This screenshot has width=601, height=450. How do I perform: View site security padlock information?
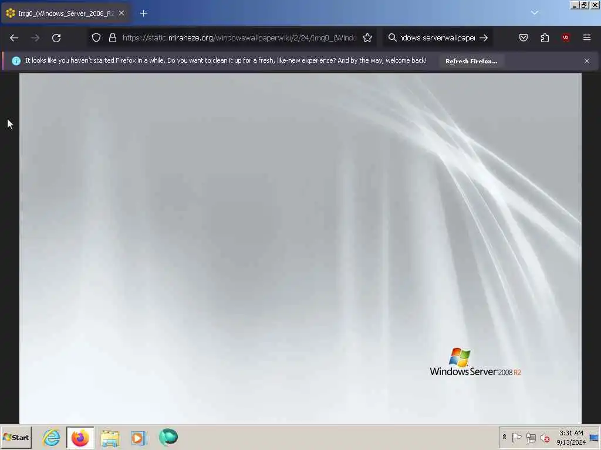tap(112, 37)
